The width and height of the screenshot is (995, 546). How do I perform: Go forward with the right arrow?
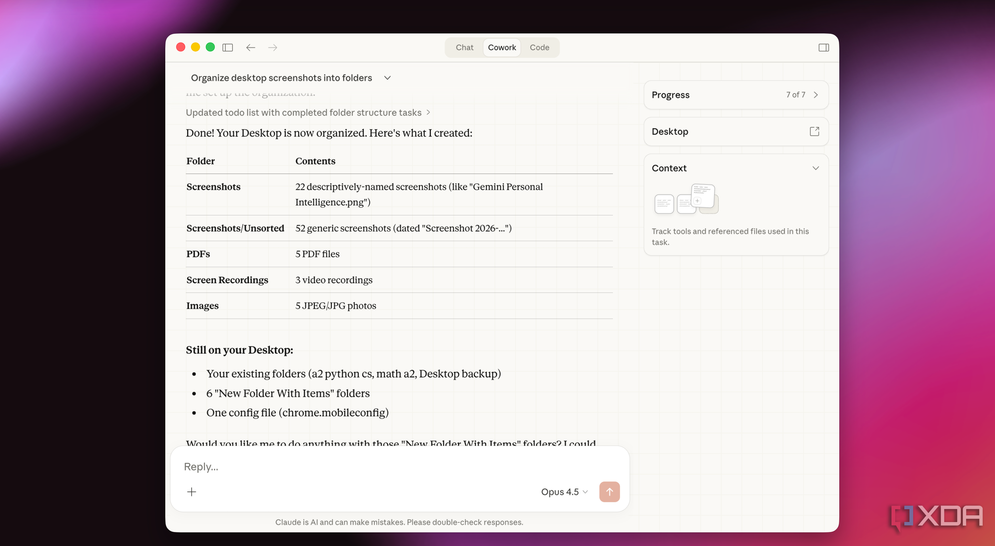pyautogui.click(x=273, y=47)
